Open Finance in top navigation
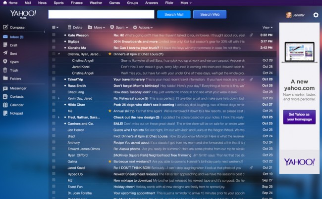This screenshot has width=322, height=199. tap(77, 2)
